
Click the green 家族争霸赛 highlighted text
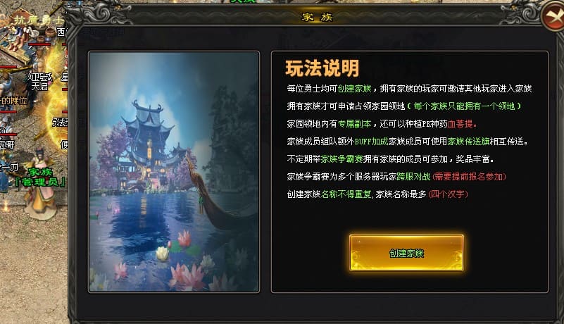pyautogui.click(x=341, y=159)
